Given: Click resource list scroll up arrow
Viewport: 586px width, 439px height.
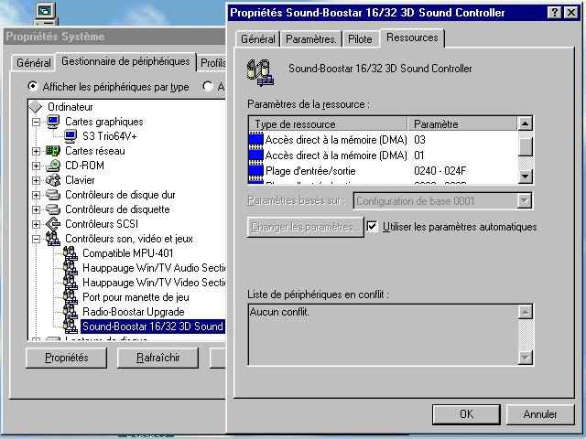Looking at the screenshot, I should click(x=525, y=123).
